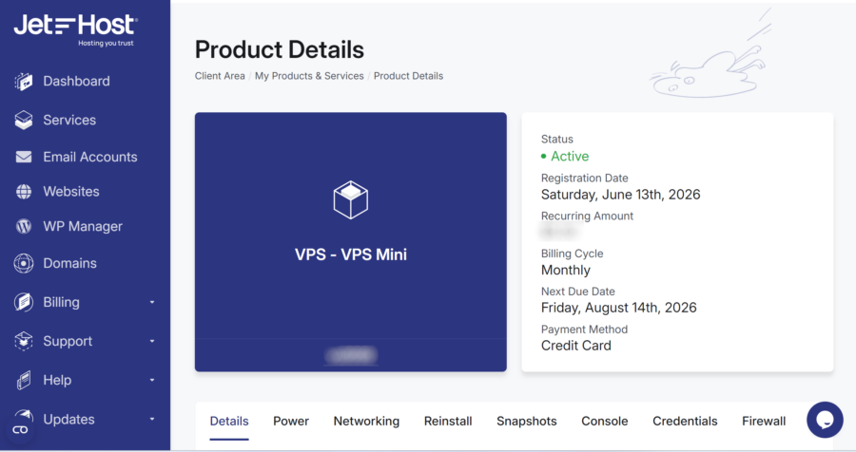Follow My Products & Services breadcrumb

click(x=309, y=76)
